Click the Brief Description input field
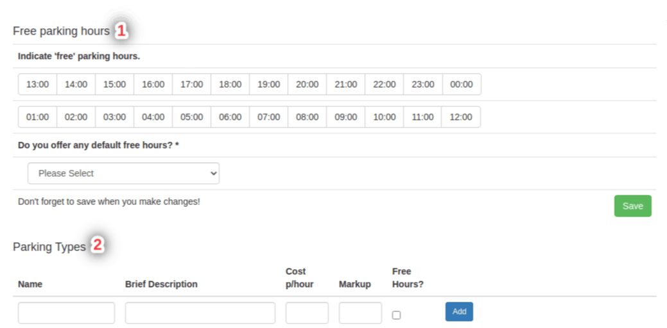The width and height of the screenshot is (667, 328). pos(200,313)
